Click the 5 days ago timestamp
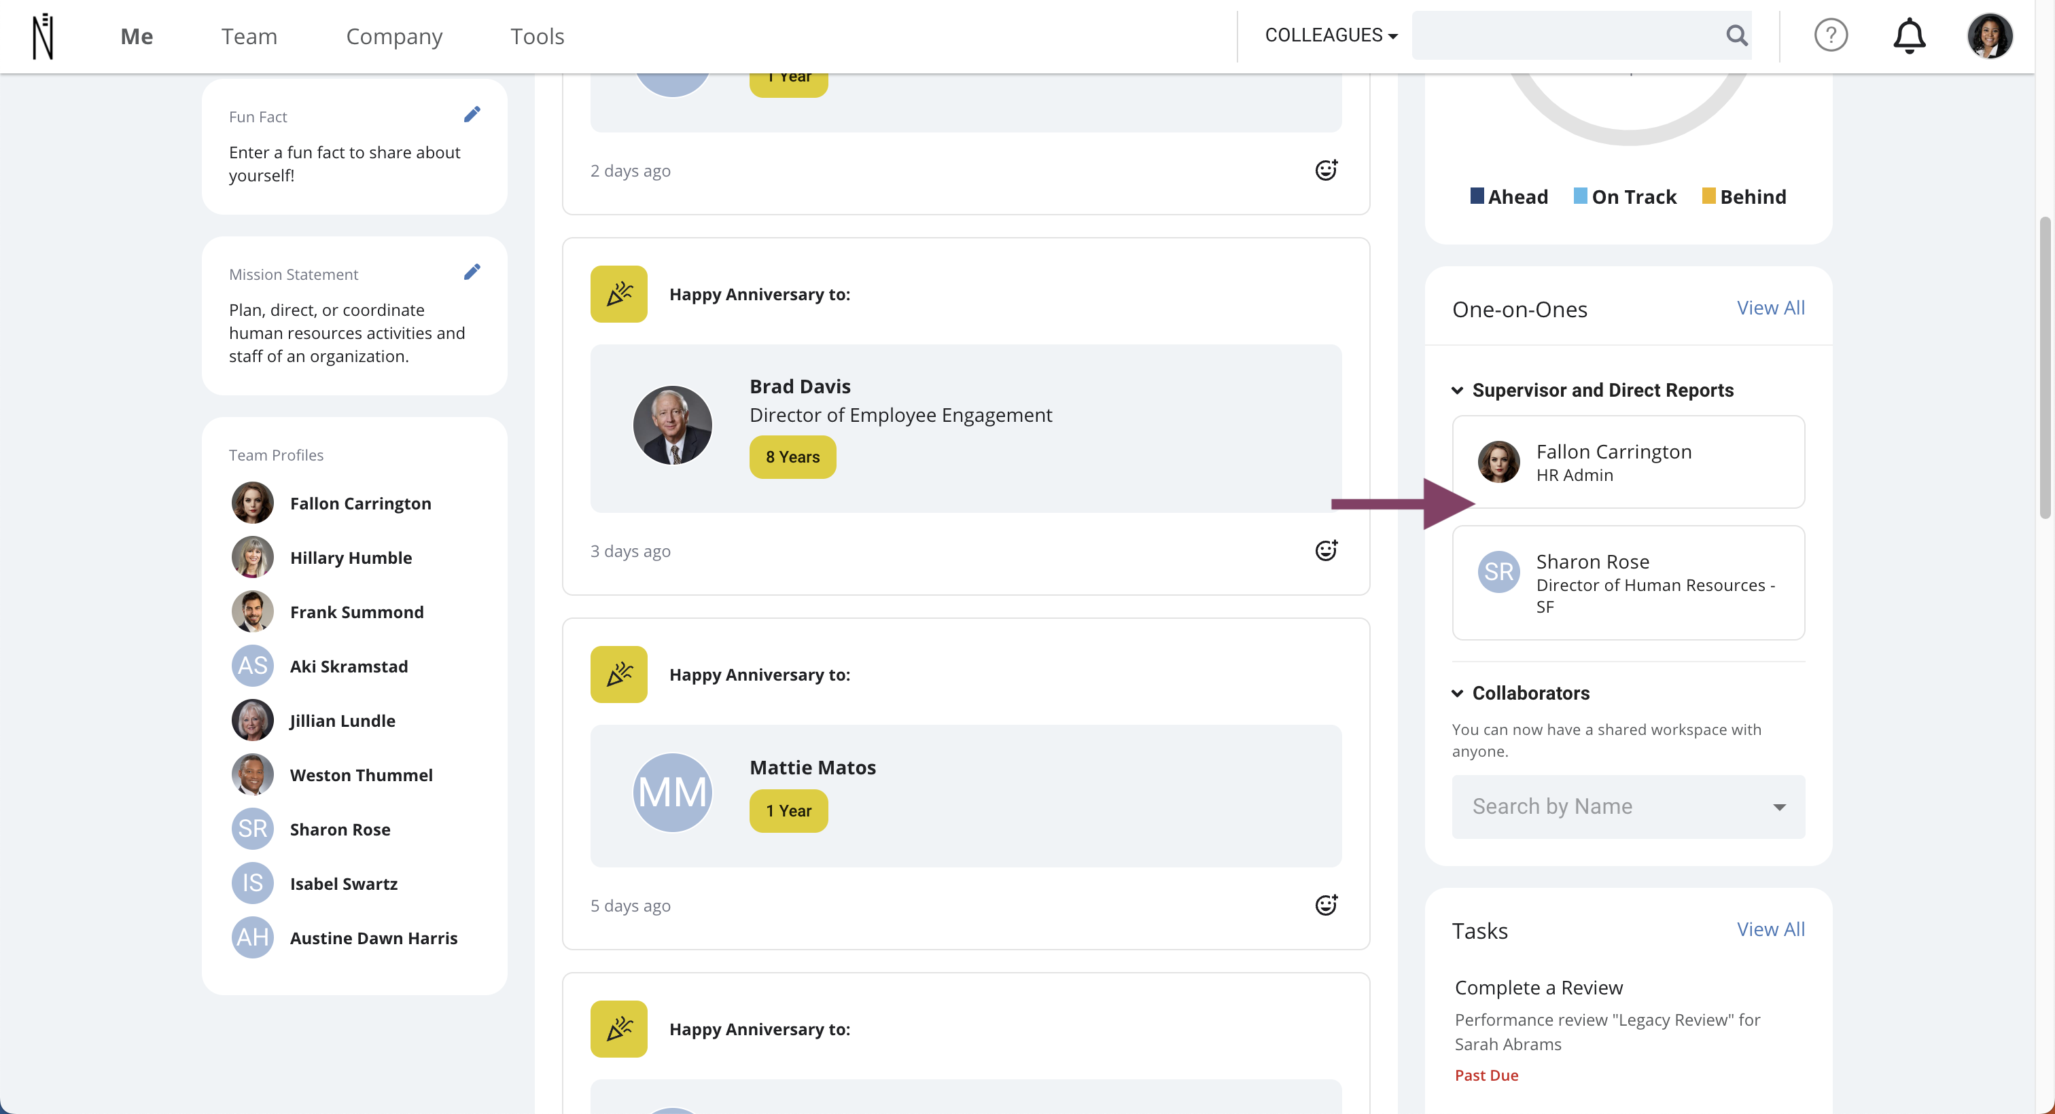 [x=629, y=905]
